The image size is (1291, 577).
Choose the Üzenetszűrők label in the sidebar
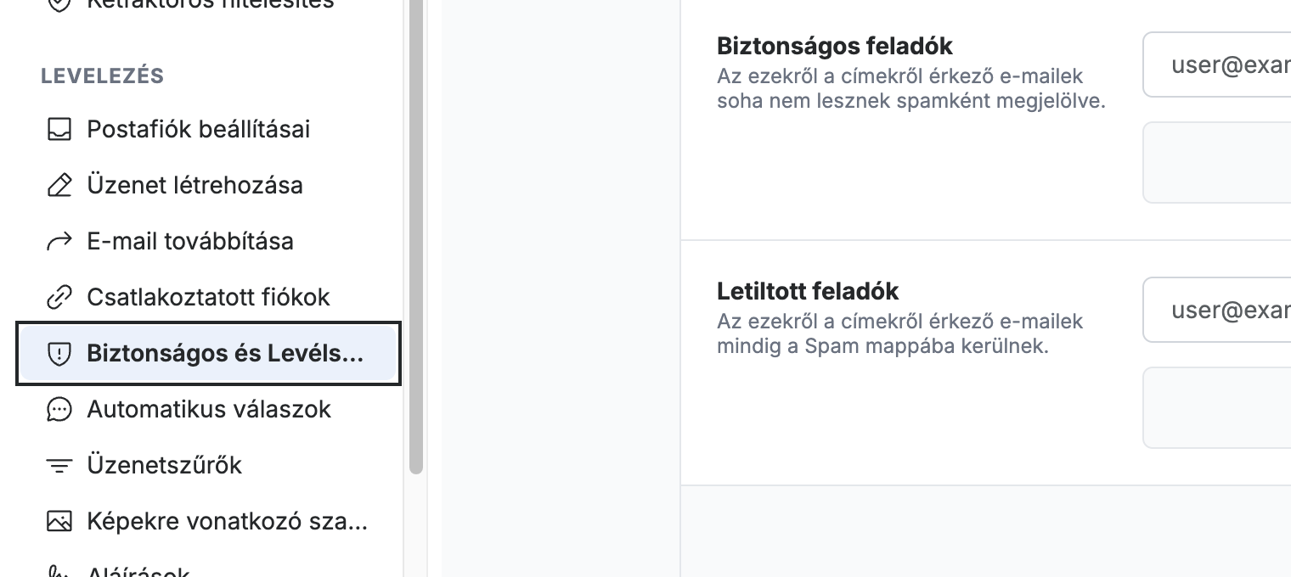[x=164, y=465]
